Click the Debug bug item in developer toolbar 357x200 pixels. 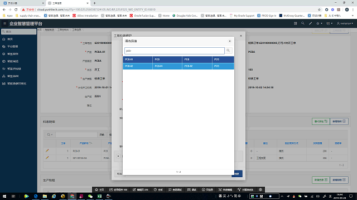[192, 189]
